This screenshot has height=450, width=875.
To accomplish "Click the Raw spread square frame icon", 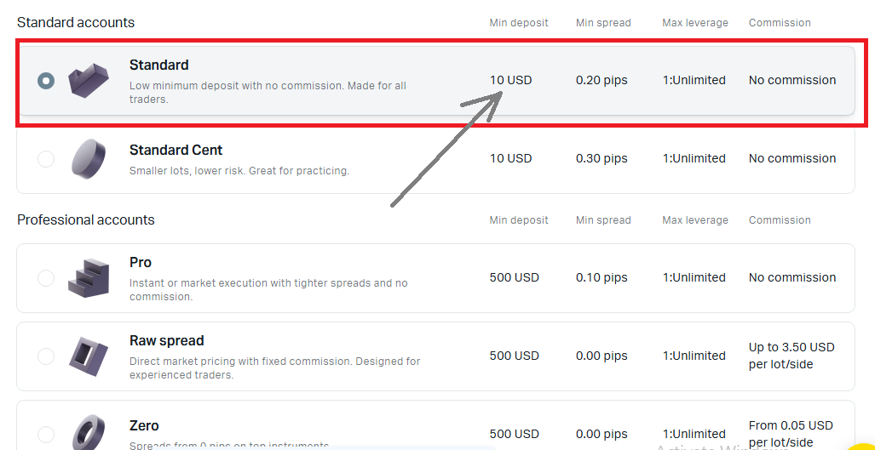I will tap(89, 356).
